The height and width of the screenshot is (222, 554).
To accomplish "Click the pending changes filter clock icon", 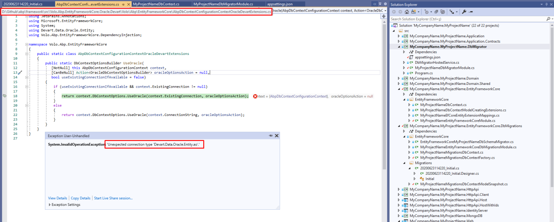I will 426,12.
